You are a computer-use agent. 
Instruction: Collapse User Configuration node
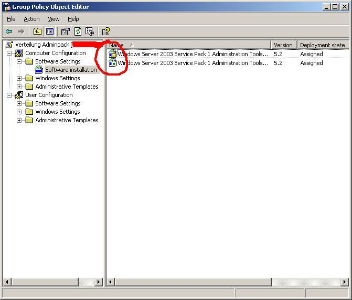(9, 95)
